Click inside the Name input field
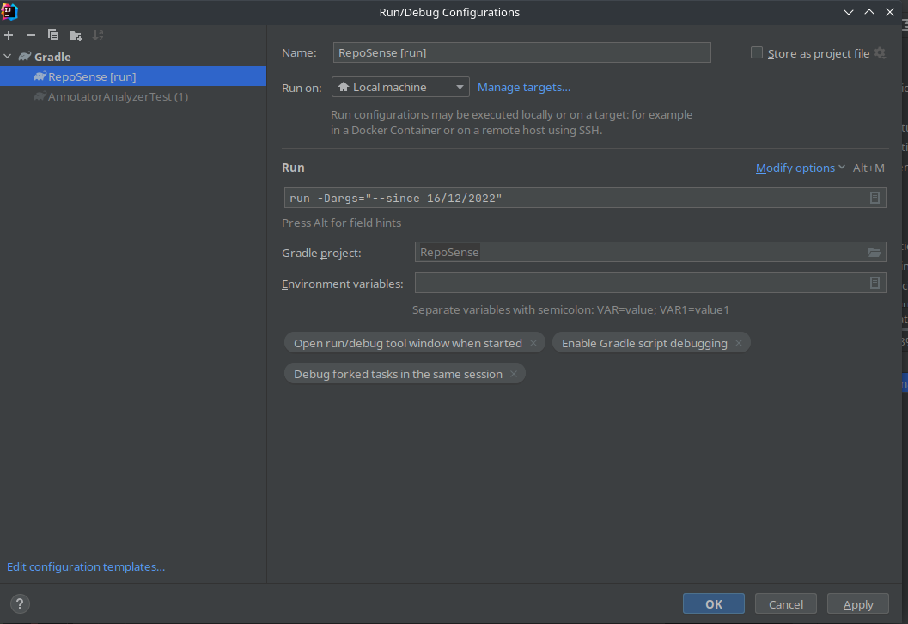 point(521,52)
